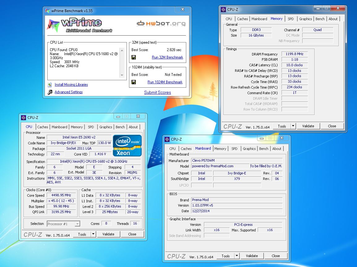Minimize the CPU-Z Memory window
The width and height of the screenshot is (357, 267).
click(318, 8)
